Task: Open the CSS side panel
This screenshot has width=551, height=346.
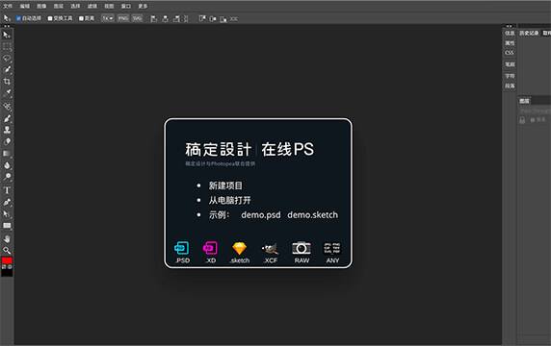Action: tap(510, 53)
